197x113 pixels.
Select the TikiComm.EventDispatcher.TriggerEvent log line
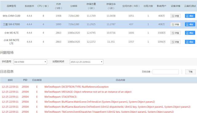pos(109,112)
